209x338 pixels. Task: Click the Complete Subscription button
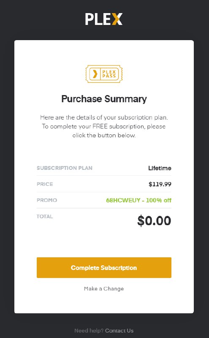104,267
